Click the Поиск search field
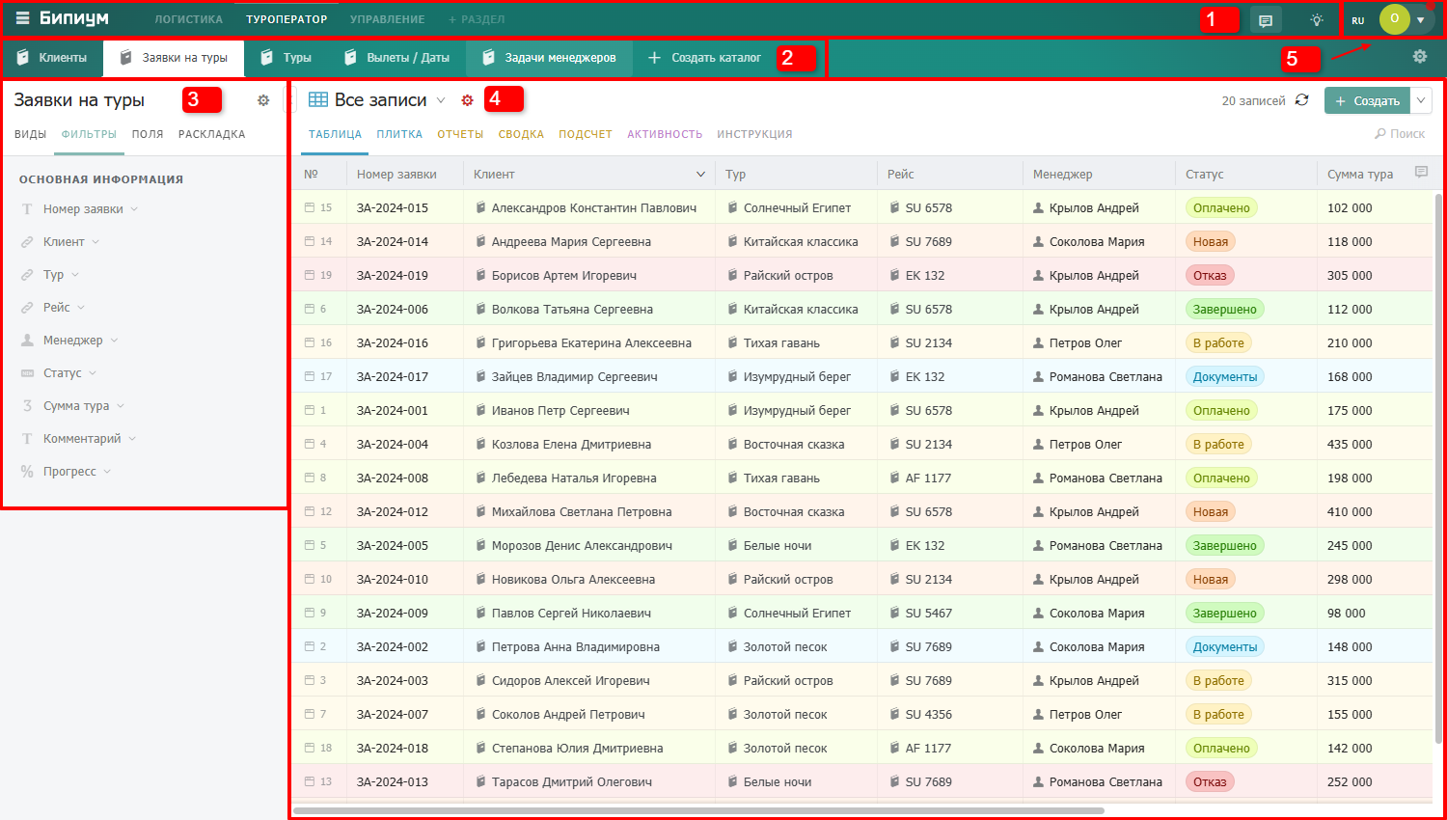The height and width of the screenshot is (820, 1447). click(1400, 134)
